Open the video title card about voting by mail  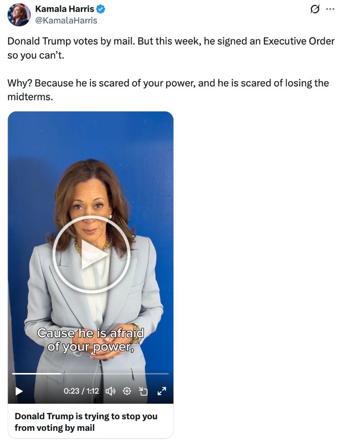(90, 422)
